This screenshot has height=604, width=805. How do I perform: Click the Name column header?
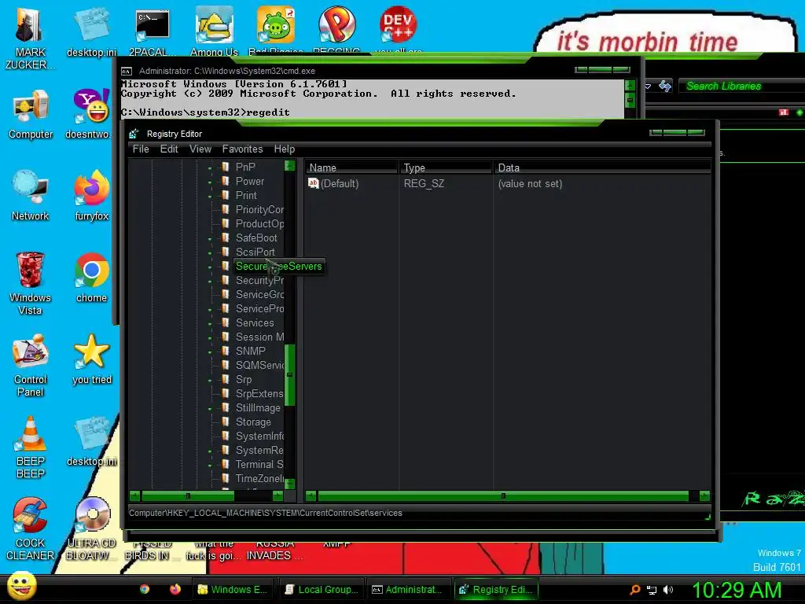pos(351,168)
